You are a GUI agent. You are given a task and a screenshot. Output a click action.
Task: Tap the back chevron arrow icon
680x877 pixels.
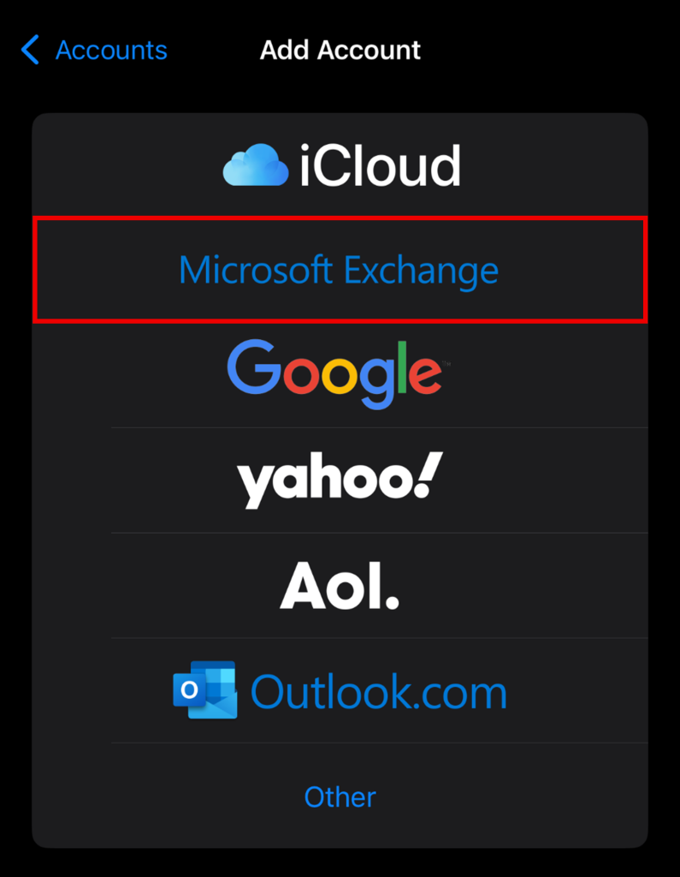pyautogui.click(x=30, y=49)
